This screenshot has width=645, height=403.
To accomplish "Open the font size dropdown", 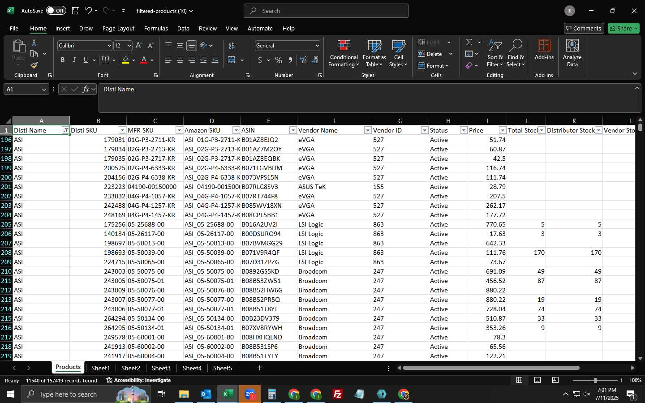I will point(129,46).
